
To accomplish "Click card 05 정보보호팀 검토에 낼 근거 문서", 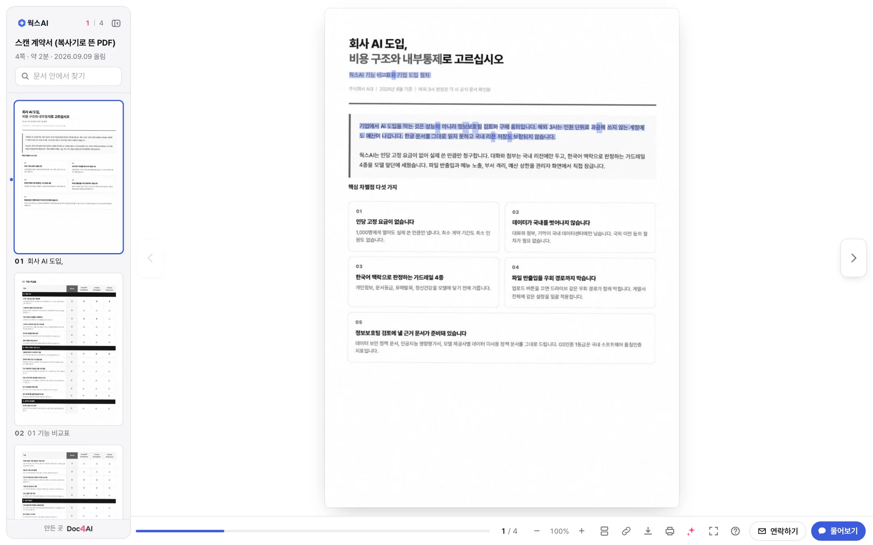I will pos(502,338).
